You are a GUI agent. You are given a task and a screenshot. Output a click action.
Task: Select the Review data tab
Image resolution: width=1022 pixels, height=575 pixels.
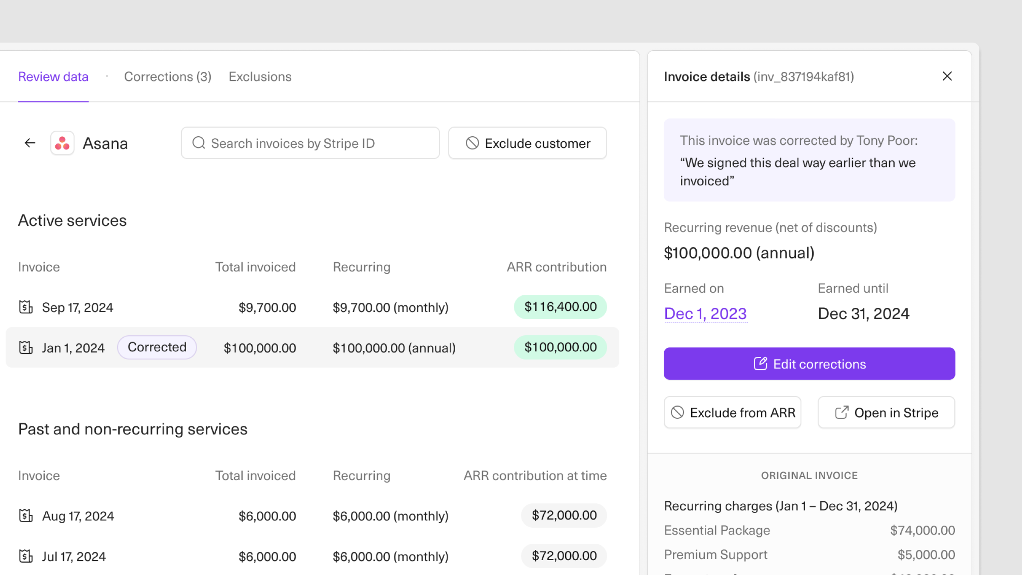(x=53, y=77)
